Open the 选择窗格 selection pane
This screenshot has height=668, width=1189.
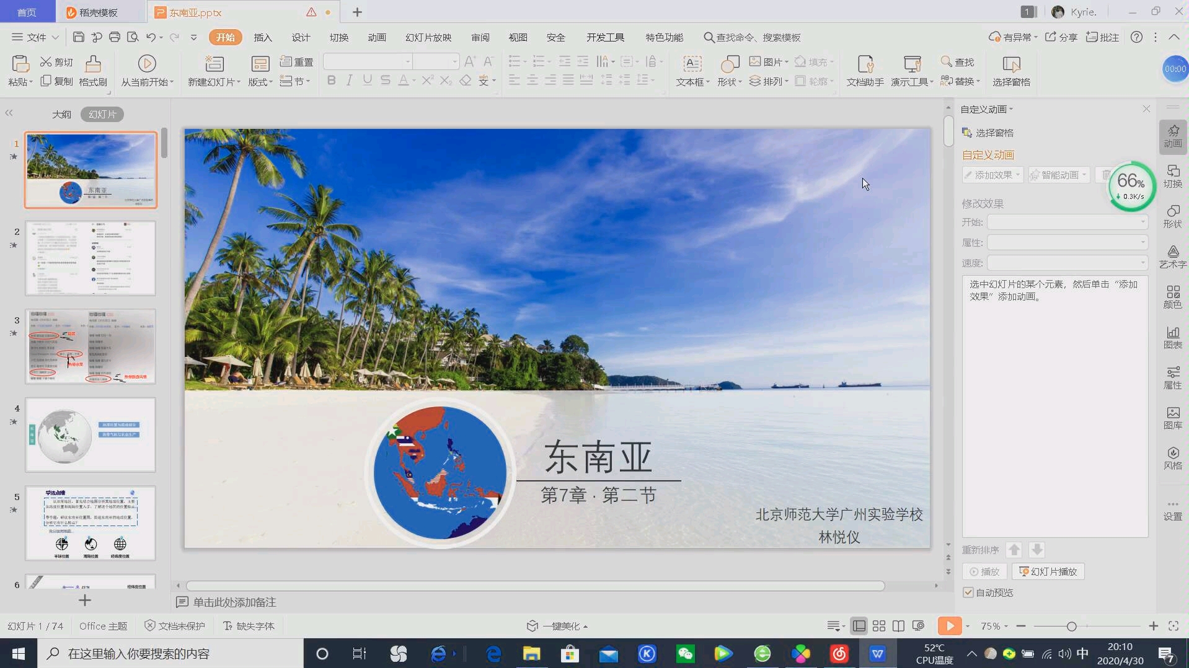pos(1010,70)
